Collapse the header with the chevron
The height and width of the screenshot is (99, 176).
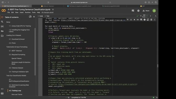point(156,16)
